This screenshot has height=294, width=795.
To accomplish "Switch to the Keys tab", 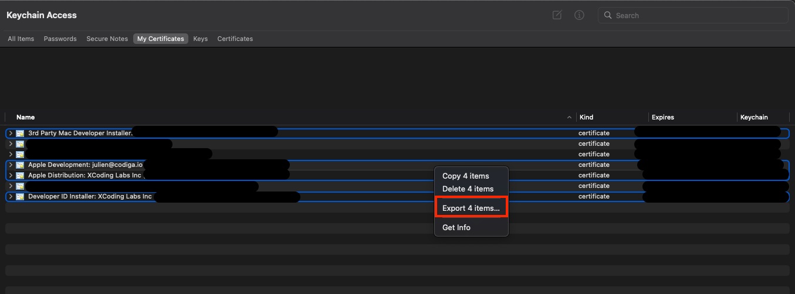I will pos(201,39).
